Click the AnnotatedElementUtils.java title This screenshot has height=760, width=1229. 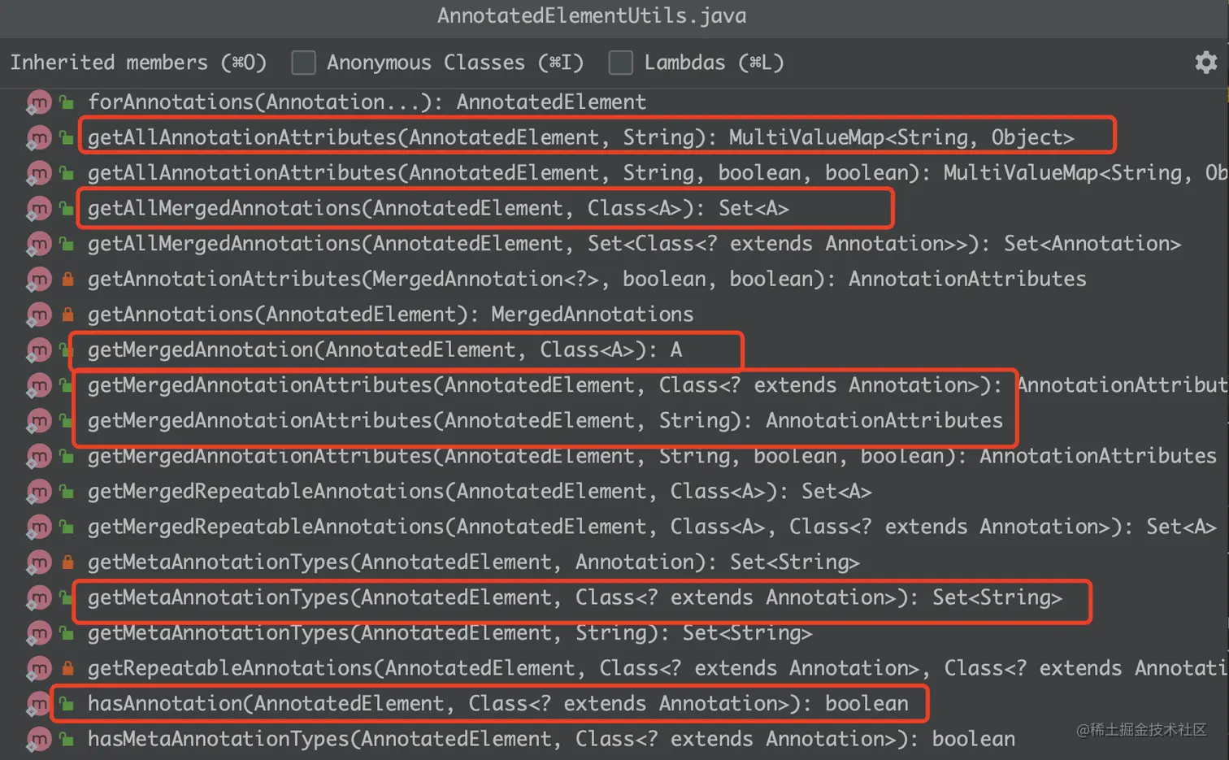(x=592, y=15)
